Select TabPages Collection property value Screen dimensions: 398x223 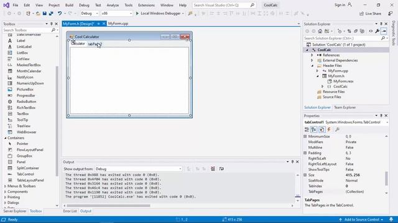(354, 191)
